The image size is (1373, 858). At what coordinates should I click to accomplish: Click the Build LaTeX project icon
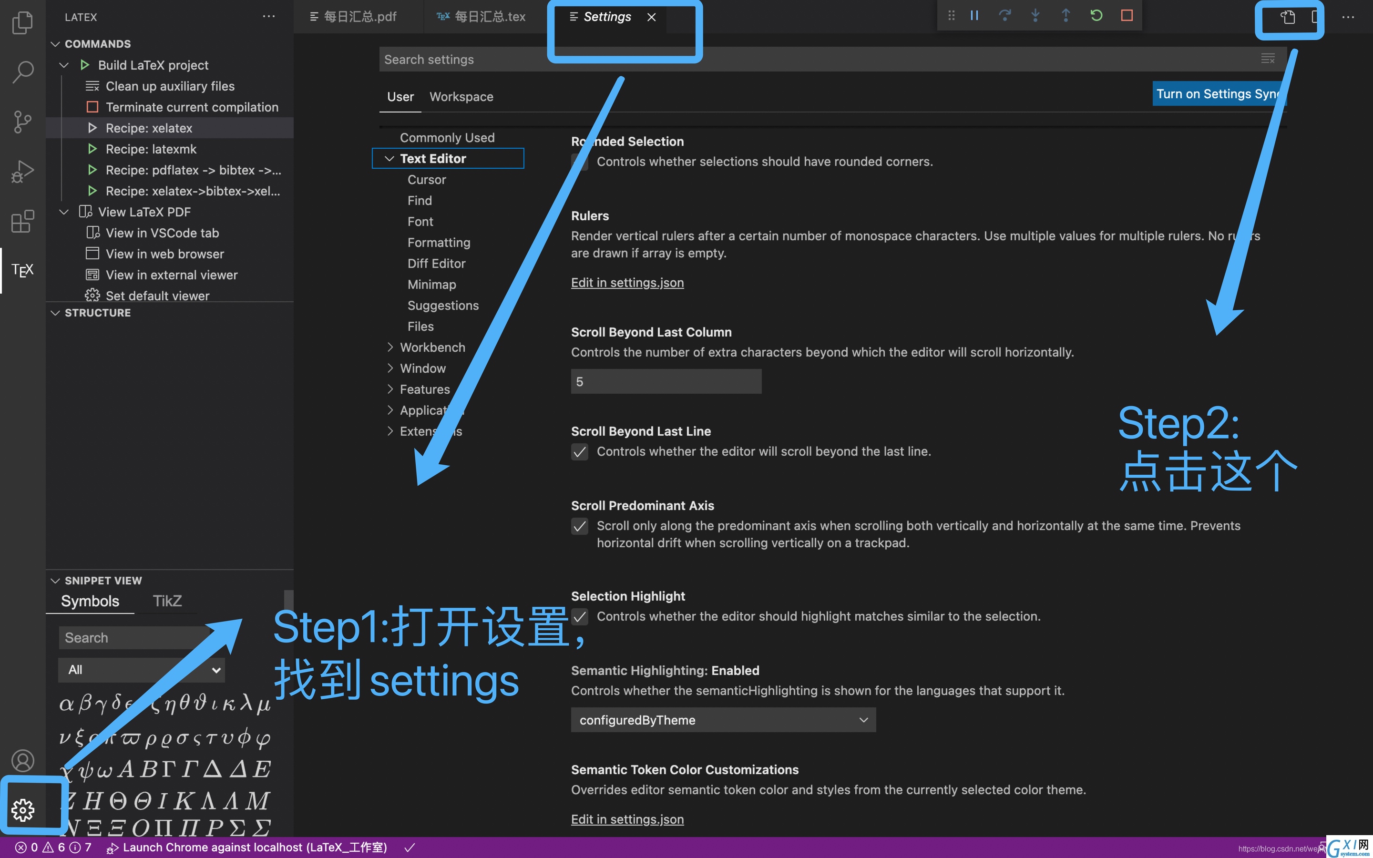(x=84, y=64)
